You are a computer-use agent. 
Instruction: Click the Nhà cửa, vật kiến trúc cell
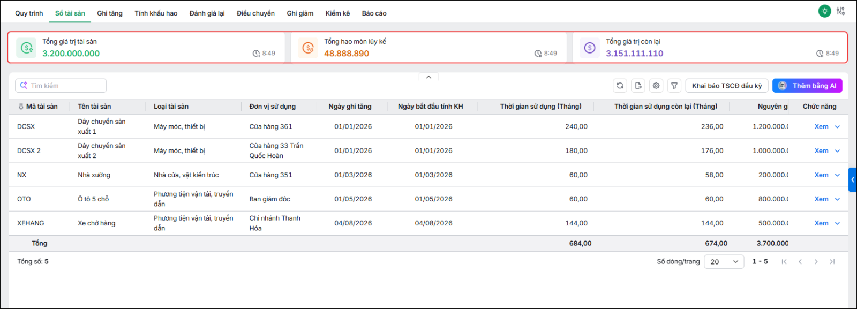[186, 175]
